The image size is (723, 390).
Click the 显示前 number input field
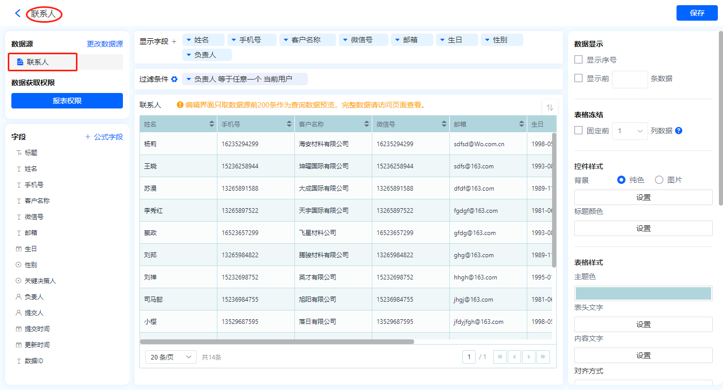pos(629,79)
